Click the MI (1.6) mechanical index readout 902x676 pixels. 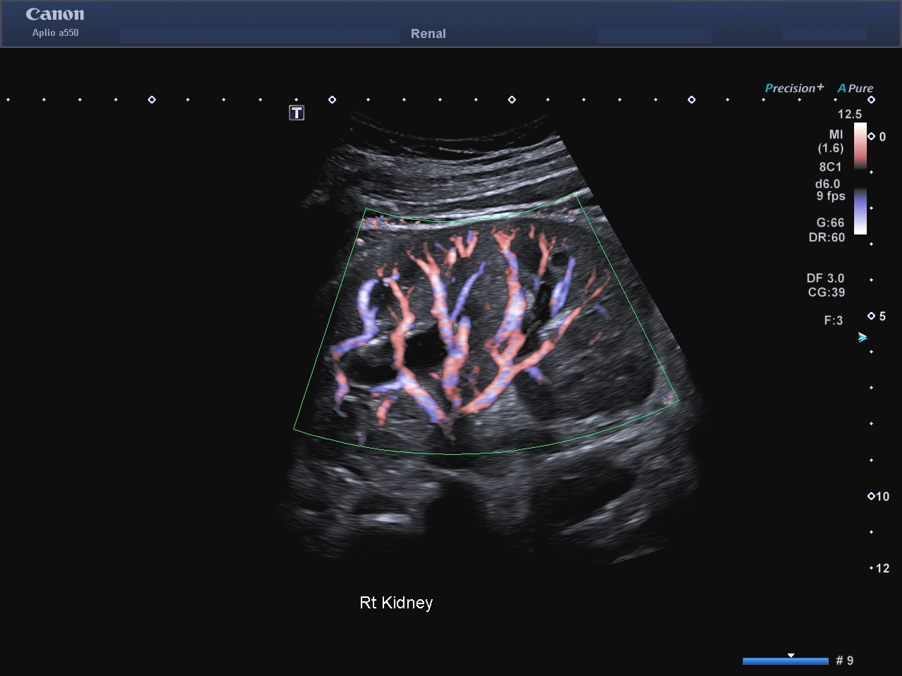pos(832,141)
